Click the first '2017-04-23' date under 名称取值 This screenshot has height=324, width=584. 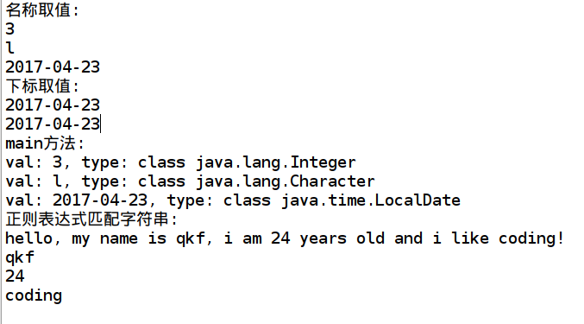pyautogui.click(x=53, y=67)
